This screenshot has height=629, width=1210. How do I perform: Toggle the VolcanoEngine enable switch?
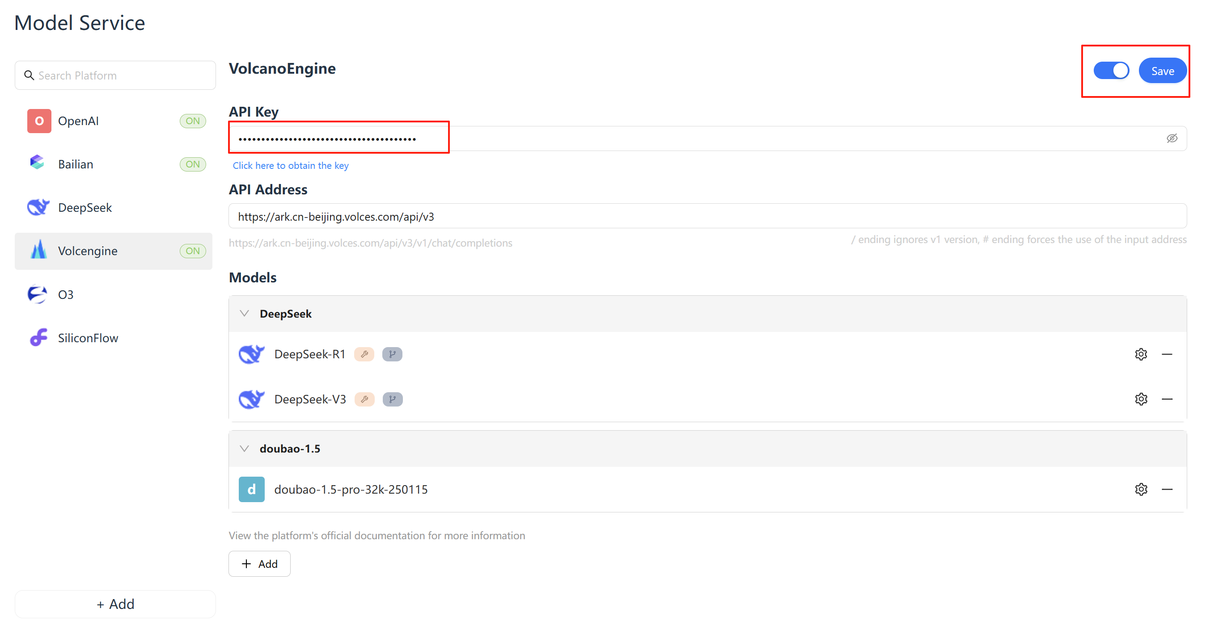pos(1111,71)
